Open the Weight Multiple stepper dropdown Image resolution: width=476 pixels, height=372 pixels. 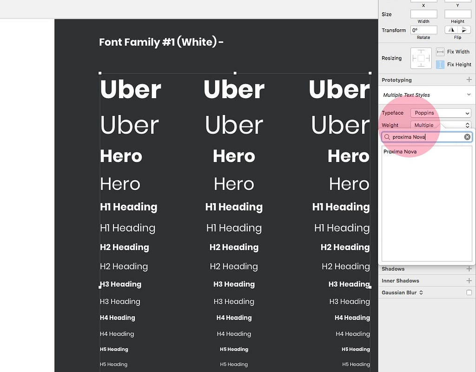click(441, 125)
